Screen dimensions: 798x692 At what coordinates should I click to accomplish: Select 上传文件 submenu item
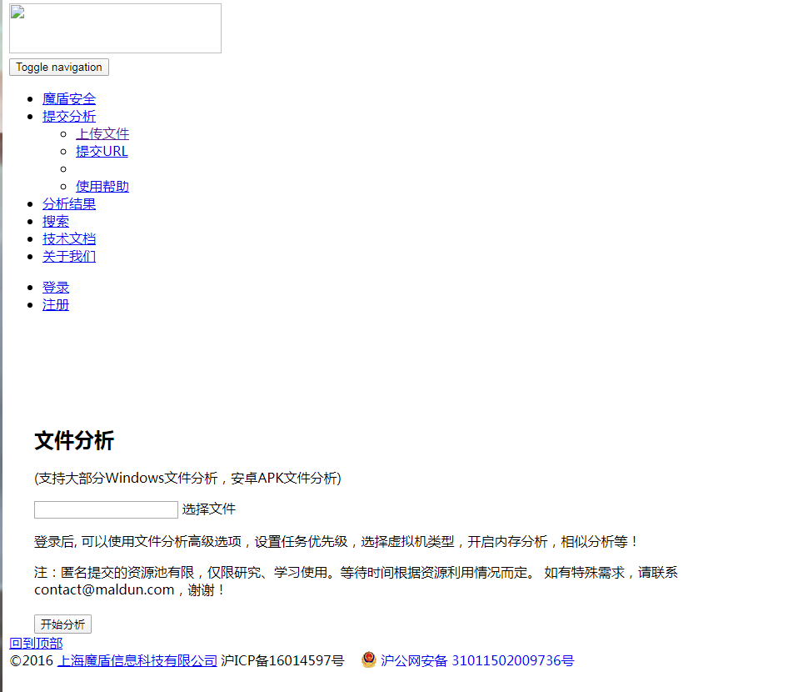tap(102, 133)
